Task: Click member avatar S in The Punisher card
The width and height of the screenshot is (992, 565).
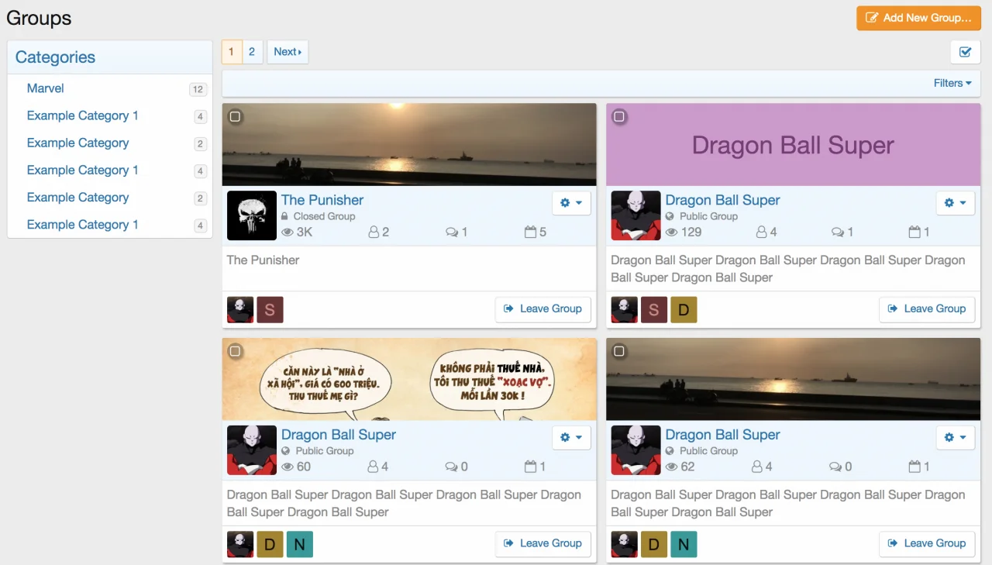Action: (x=270, y=310)
